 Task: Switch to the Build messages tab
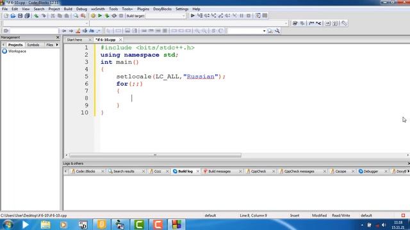coord(219,171)
